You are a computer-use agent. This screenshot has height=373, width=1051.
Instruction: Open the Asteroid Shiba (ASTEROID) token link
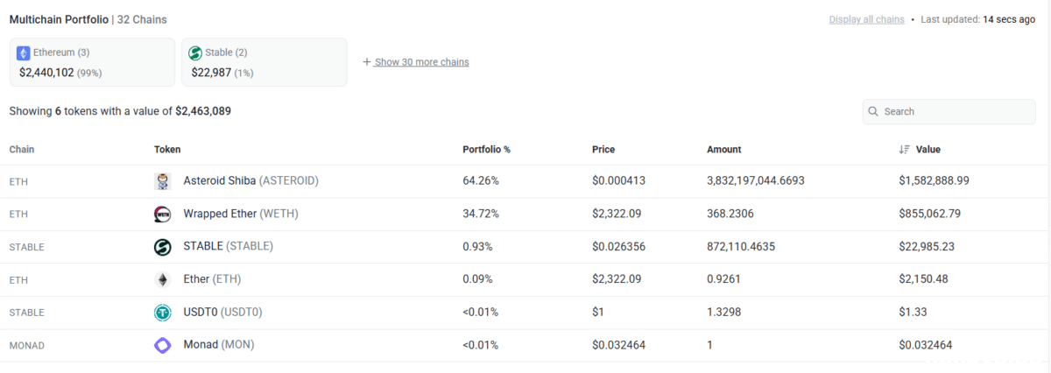tap(250, 181)
